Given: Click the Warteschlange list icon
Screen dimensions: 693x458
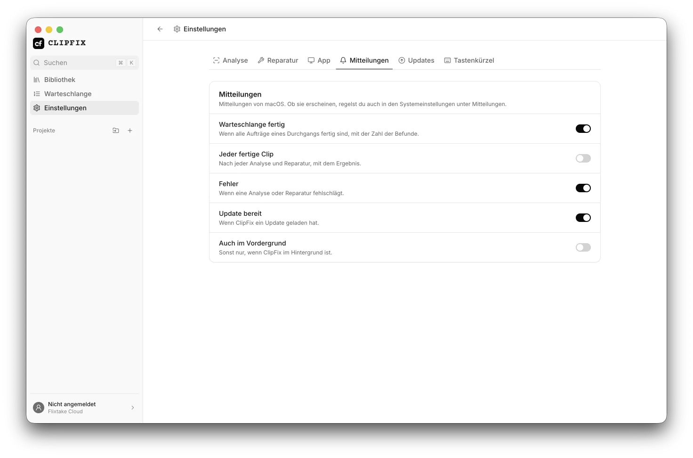Looking at the screenshot, I should tap(37, 94).
